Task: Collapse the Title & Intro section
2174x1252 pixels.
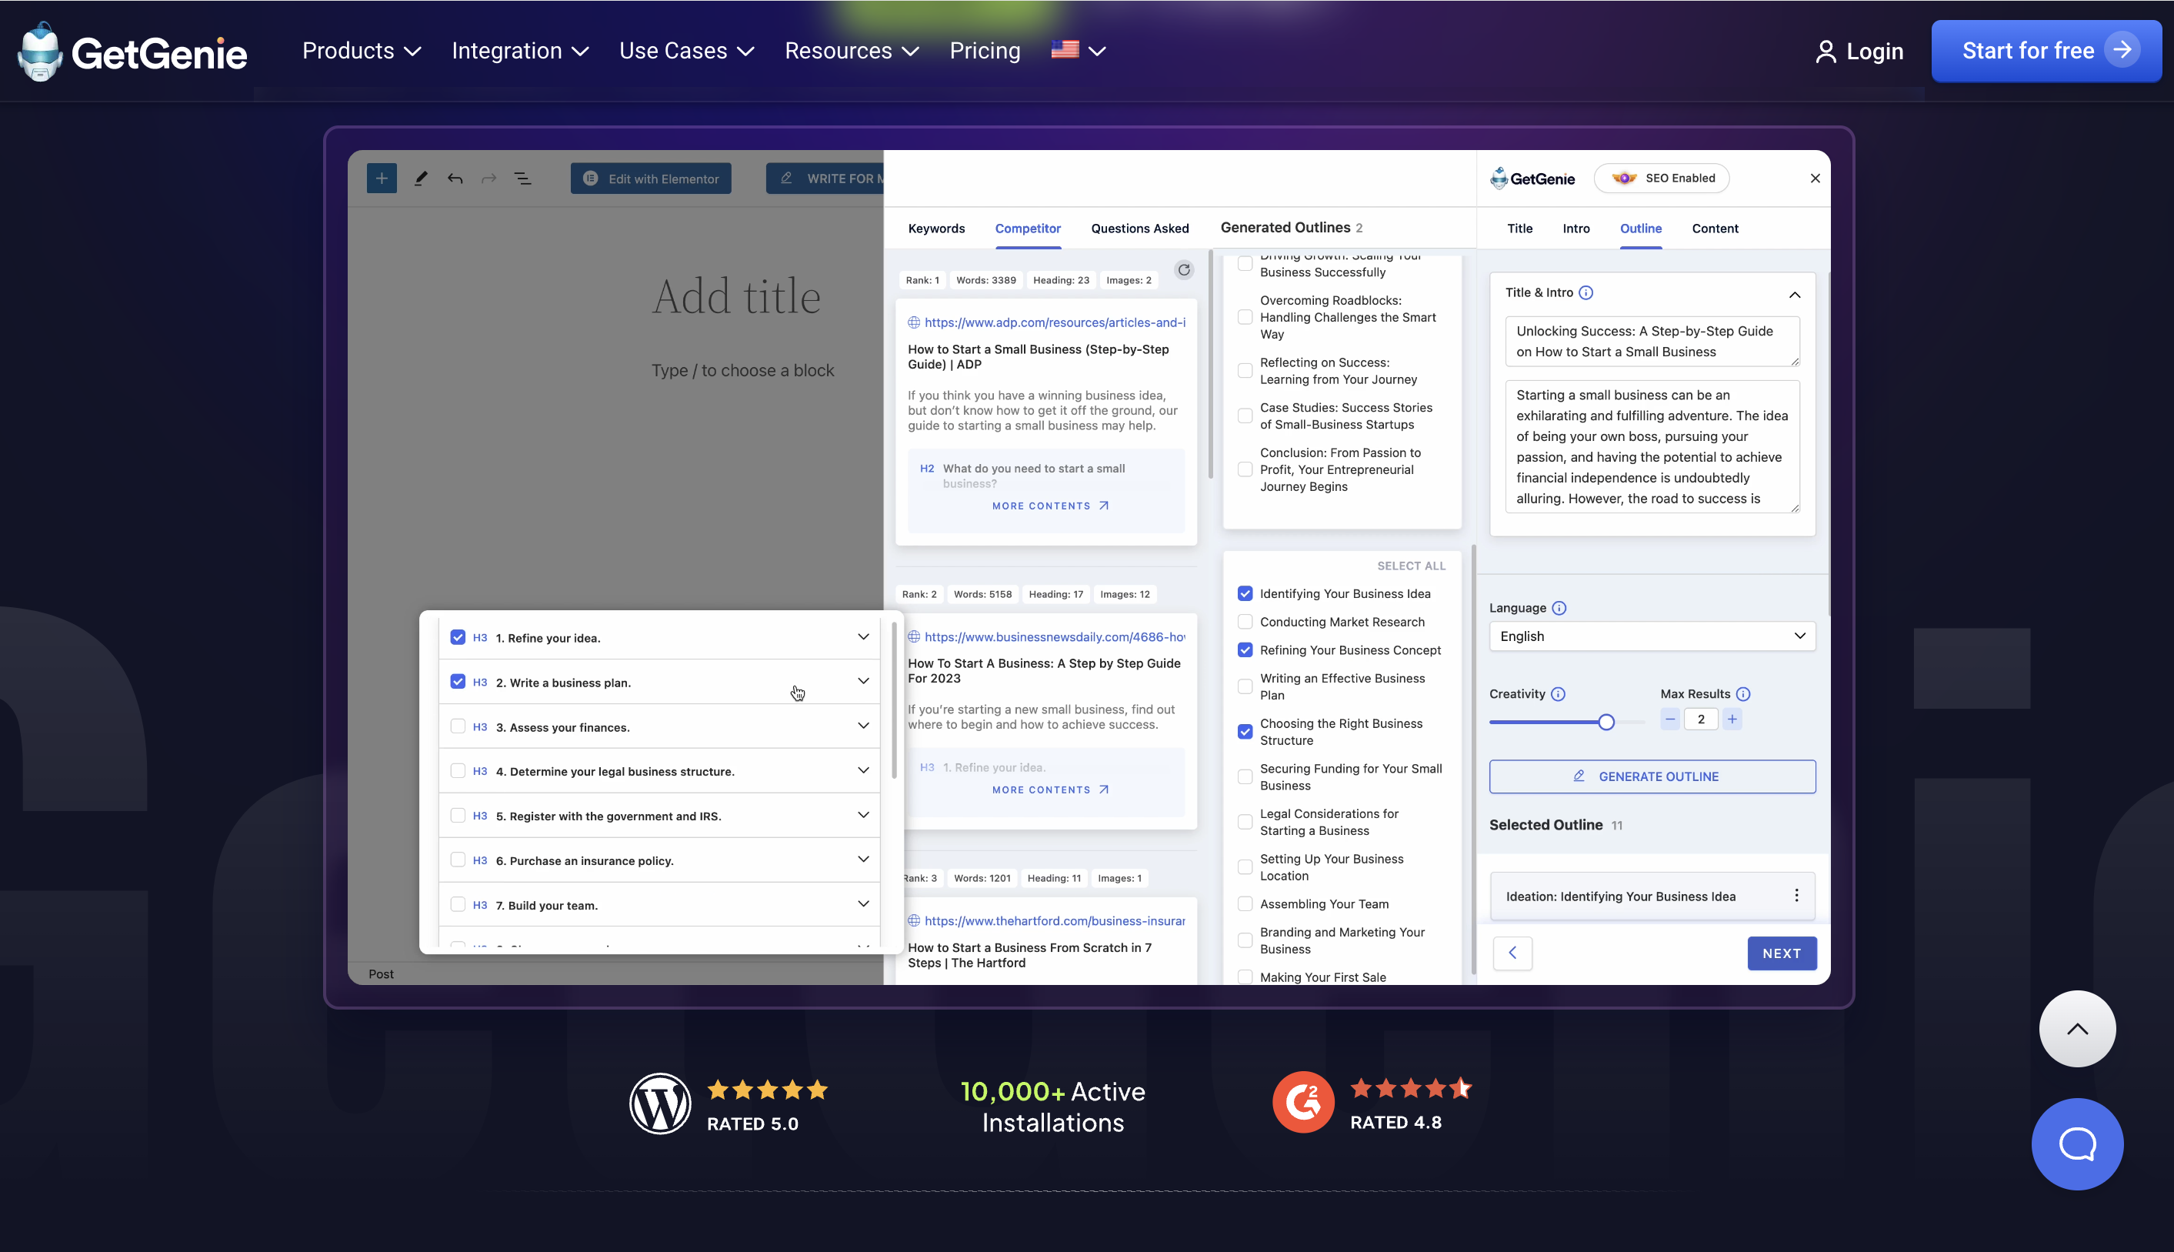Action: [1794, 294]
